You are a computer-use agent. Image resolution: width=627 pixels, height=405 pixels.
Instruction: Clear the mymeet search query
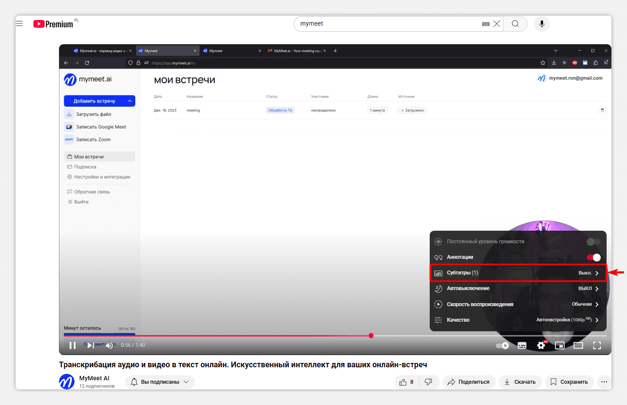496,24
